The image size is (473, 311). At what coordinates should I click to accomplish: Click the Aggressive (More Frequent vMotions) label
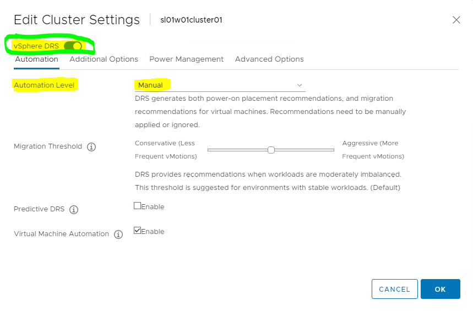pyautogui.click(x=373, y=150)
